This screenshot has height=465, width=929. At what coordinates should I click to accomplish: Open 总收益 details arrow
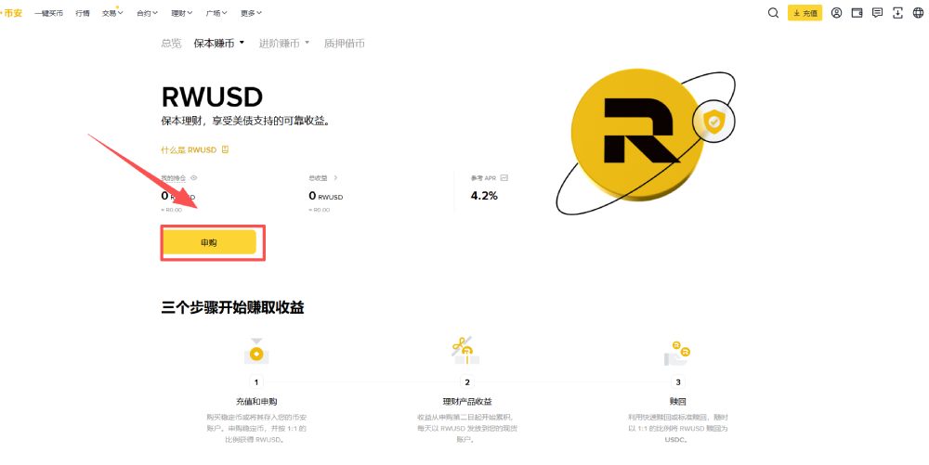(x=335, y=177)
